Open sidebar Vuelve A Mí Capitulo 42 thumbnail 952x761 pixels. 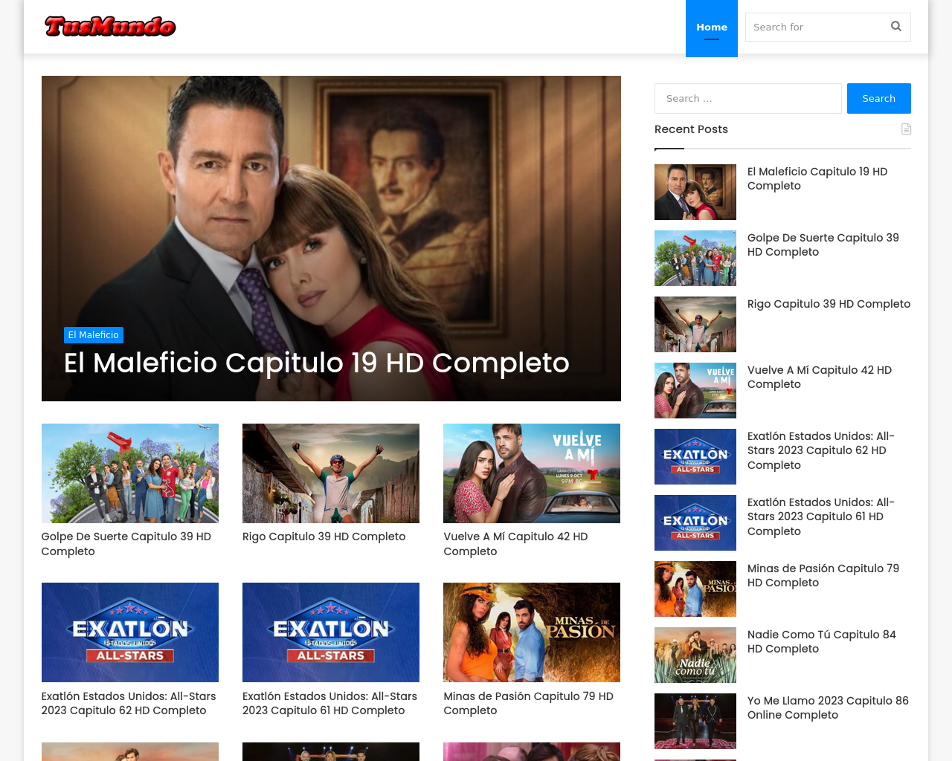pos(695,390)
